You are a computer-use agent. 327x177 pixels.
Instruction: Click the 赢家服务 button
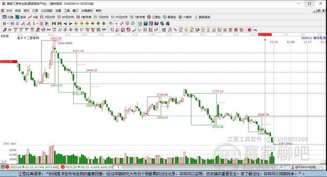(x=202, y=17)
